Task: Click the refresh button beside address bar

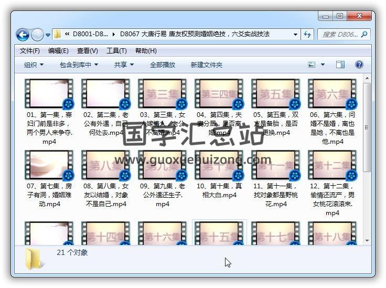Action: 307,35
